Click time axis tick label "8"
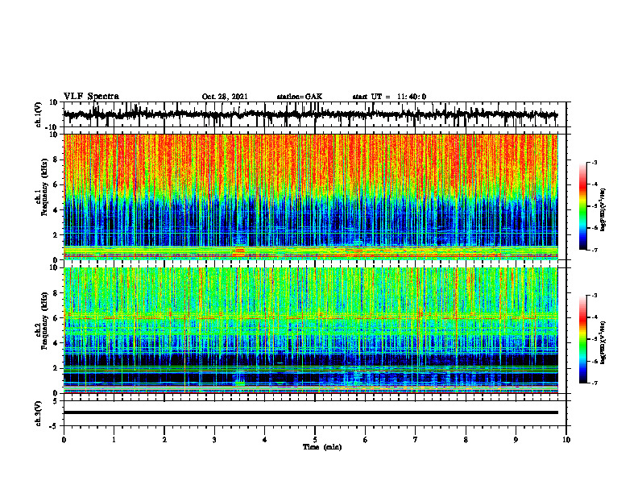638x493 pixels. pyautogui.click(x=466, y=440)
